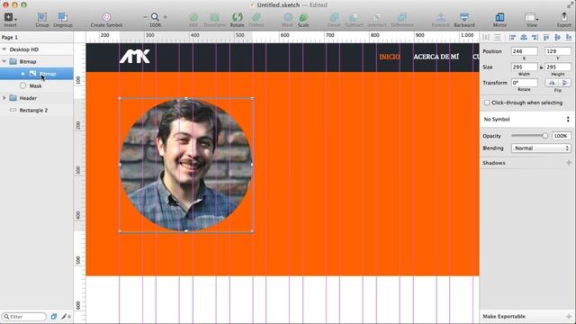The image size is (576, 324).
Task: Align vertical centers in the inspector
Action: point(558,37)
